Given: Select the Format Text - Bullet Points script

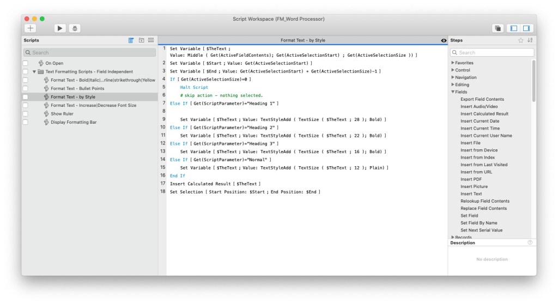Looking at the screenshot, I should pos(77,89).
